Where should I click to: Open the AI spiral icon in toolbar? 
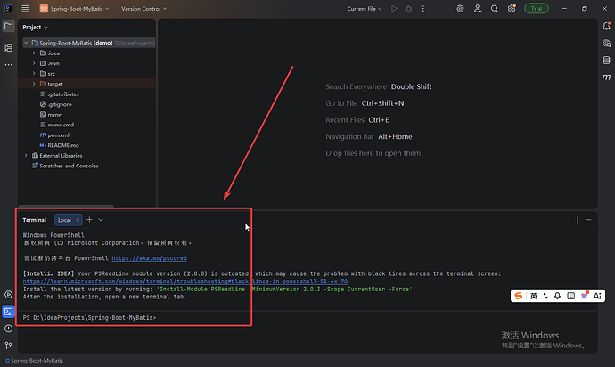click(x=460, y=9)
